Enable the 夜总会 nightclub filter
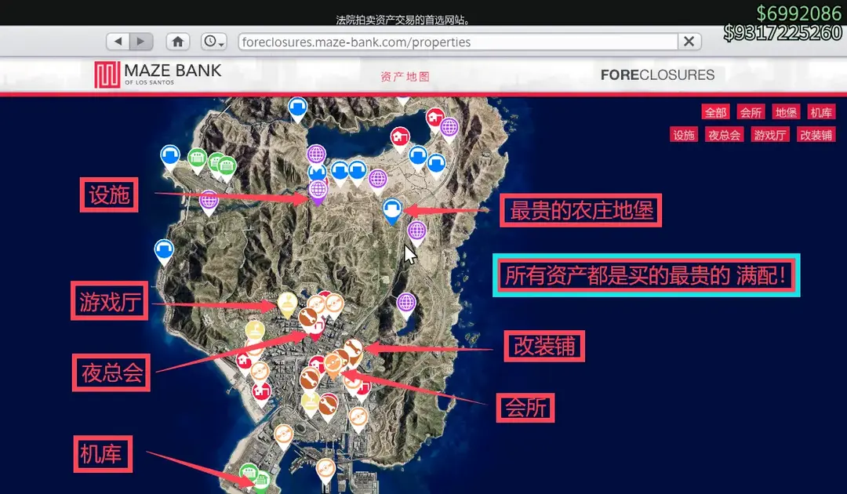Screen dimensions: 847x494 pos(724,135)
